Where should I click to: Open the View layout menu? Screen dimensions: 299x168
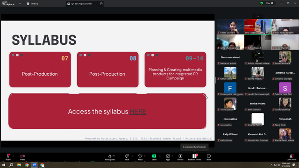click(x=270, y=3)
